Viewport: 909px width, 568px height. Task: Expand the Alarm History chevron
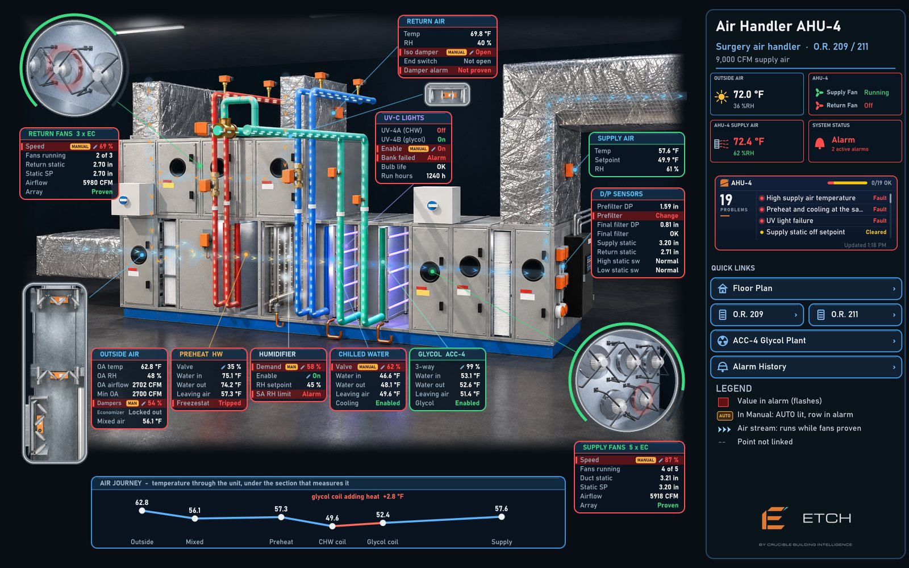pos(894,367)
